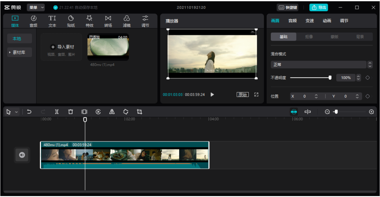Click the freeze frame icon
The image size is (380, 197).
click(84, 112)
